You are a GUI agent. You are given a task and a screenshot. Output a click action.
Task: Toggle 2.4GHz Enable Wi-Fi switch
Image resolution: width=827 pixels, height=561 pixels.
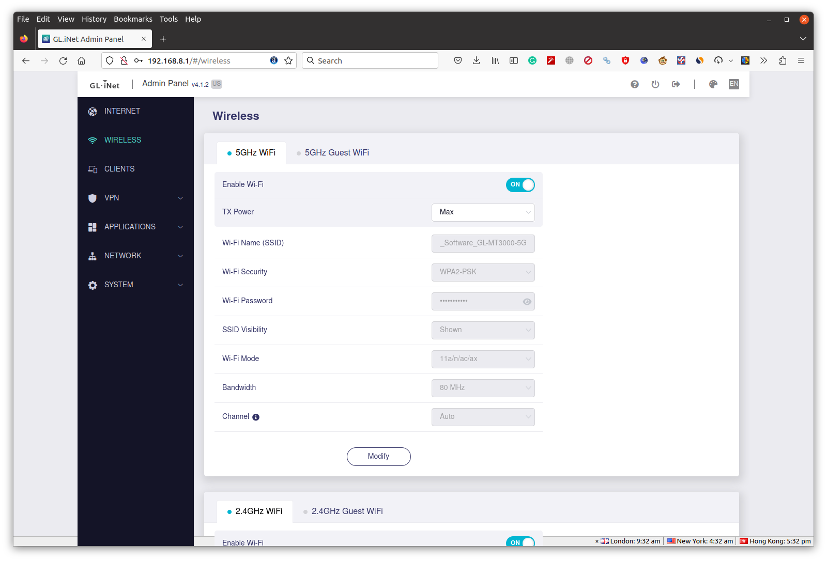[520, 542]
